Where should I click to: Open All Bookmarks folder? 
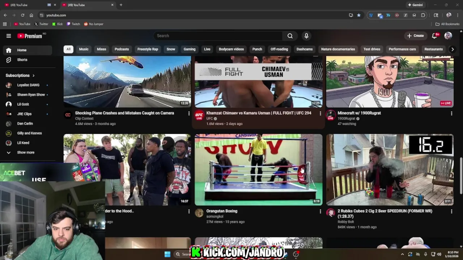(447, 24)
